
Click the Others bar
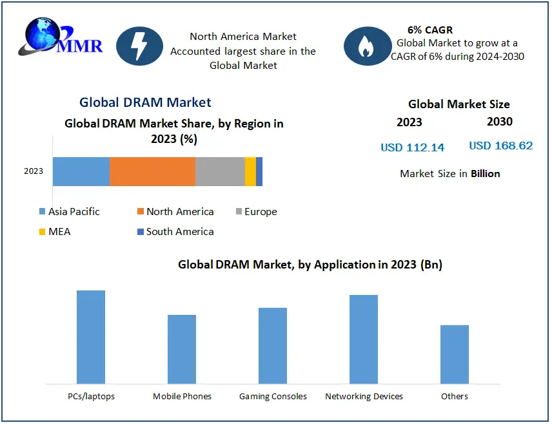(455, 354)
